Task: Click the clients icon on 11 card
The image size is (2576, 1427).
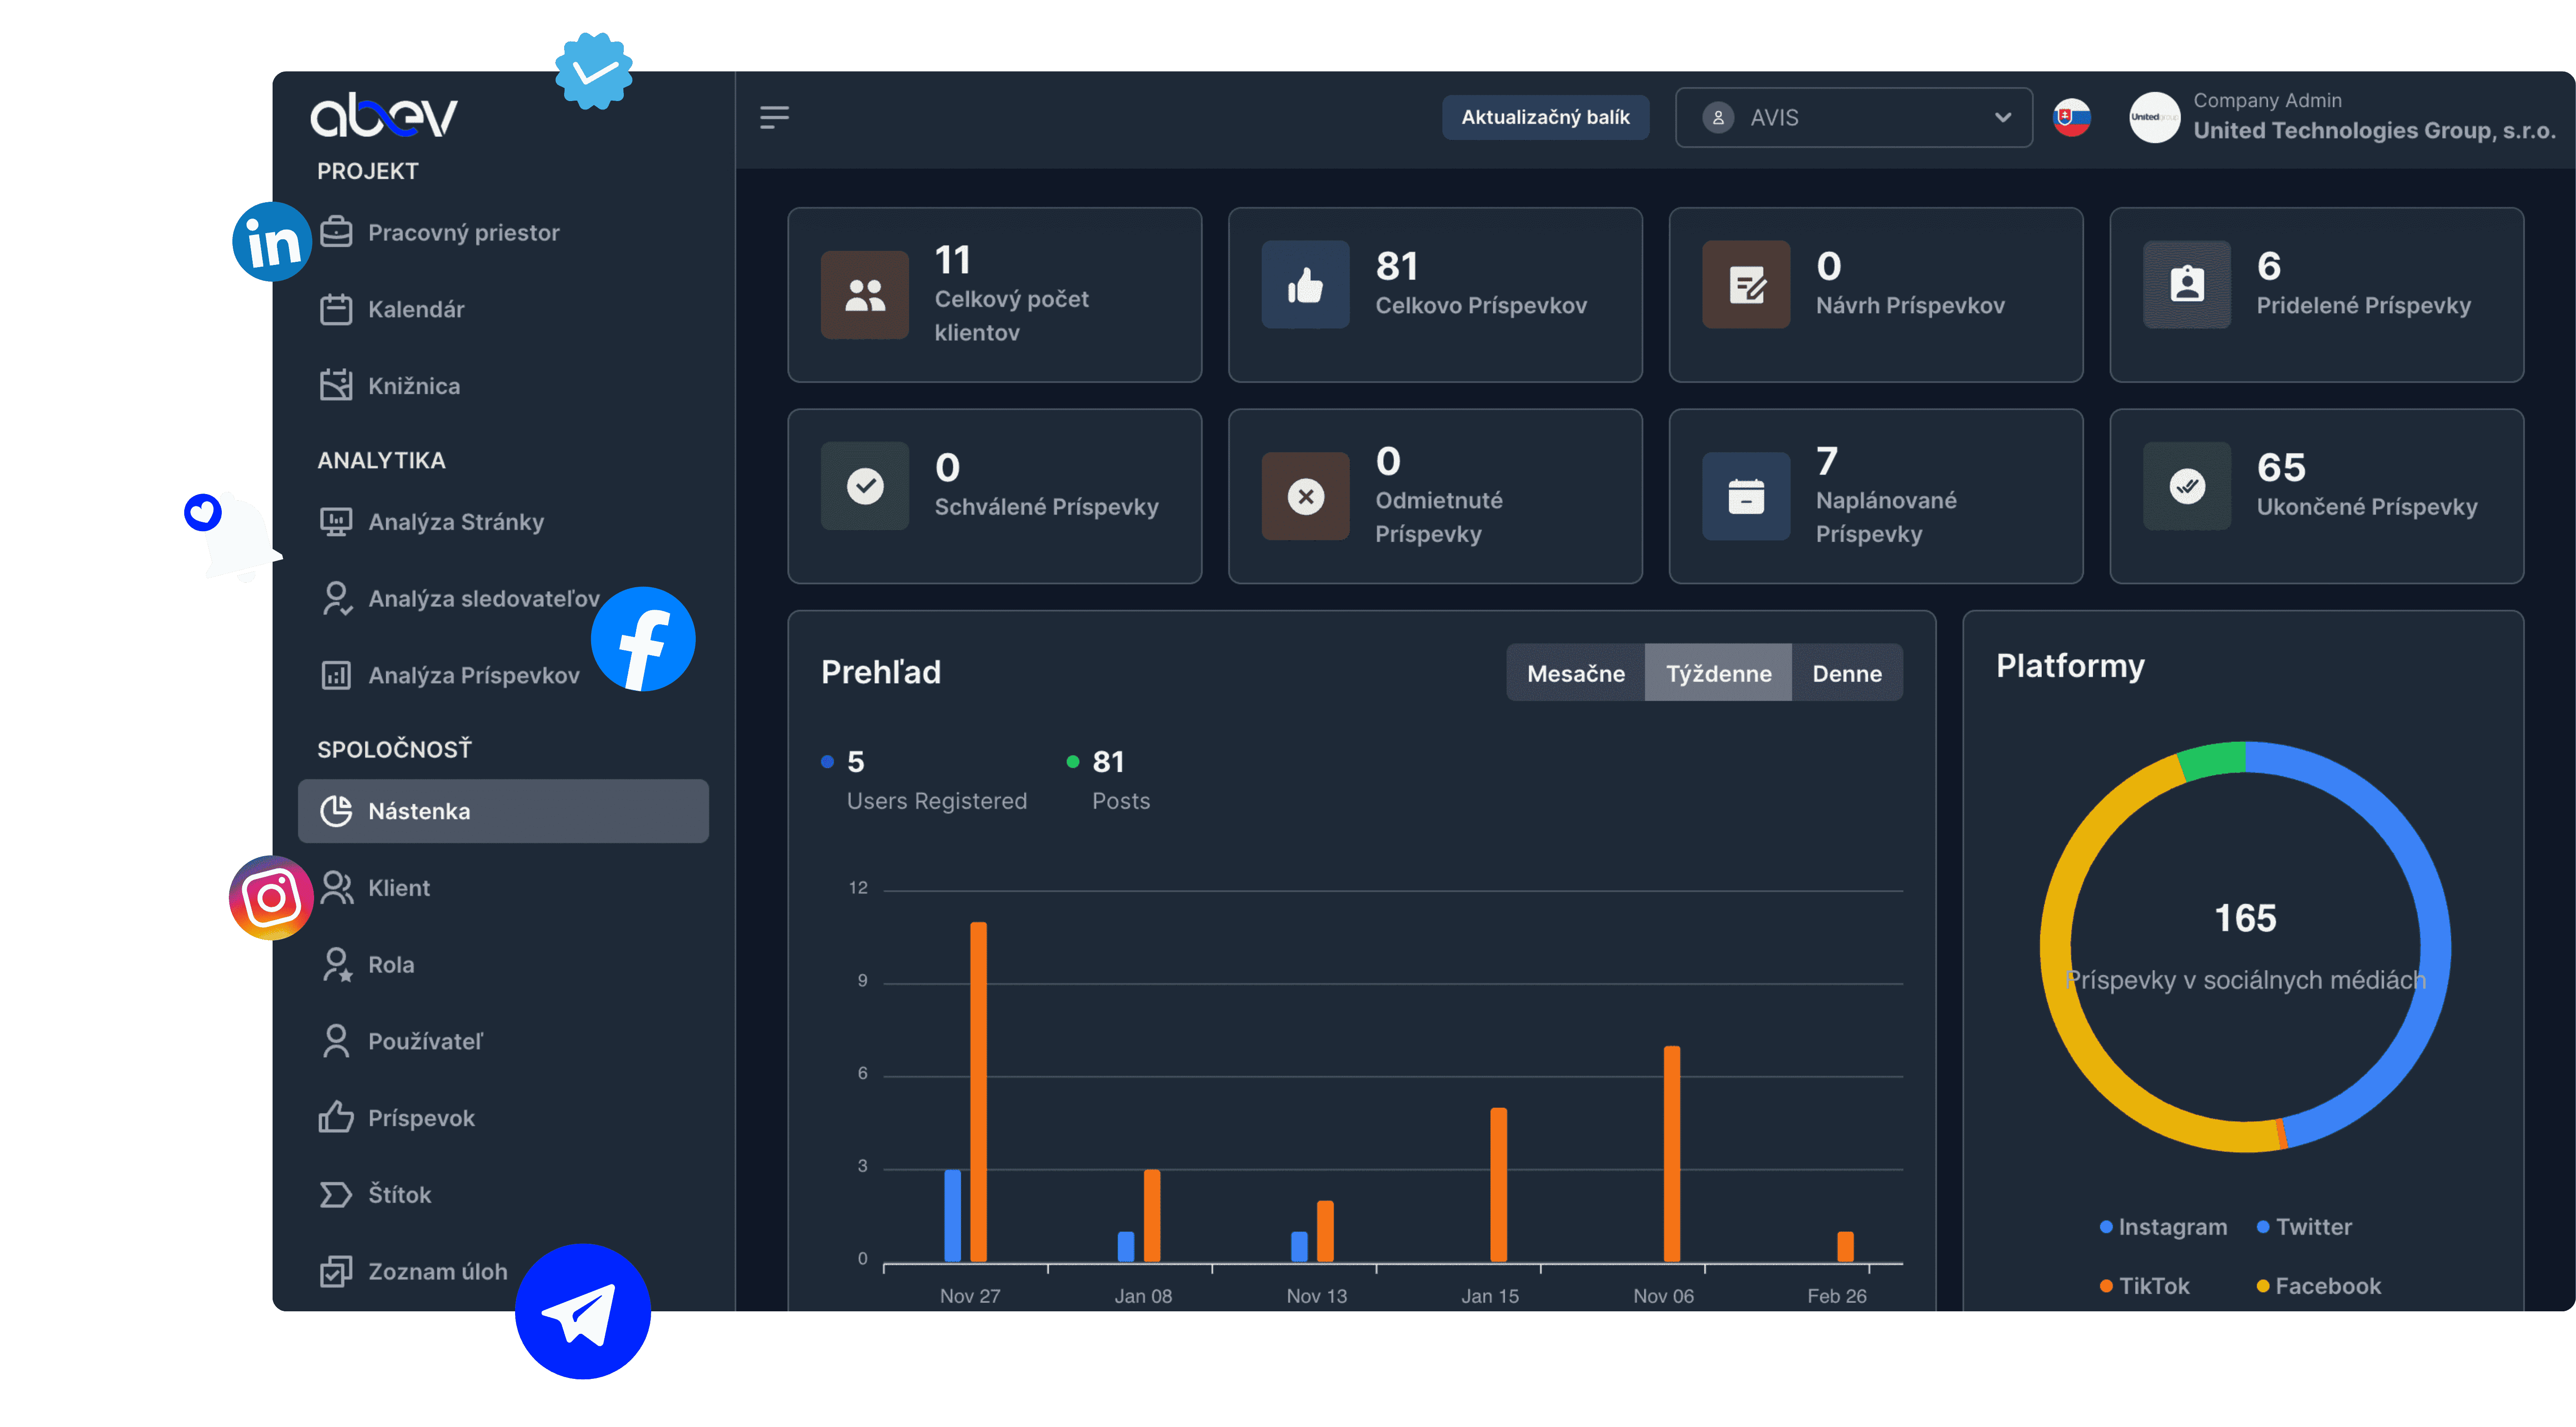Action: [865, 295]
